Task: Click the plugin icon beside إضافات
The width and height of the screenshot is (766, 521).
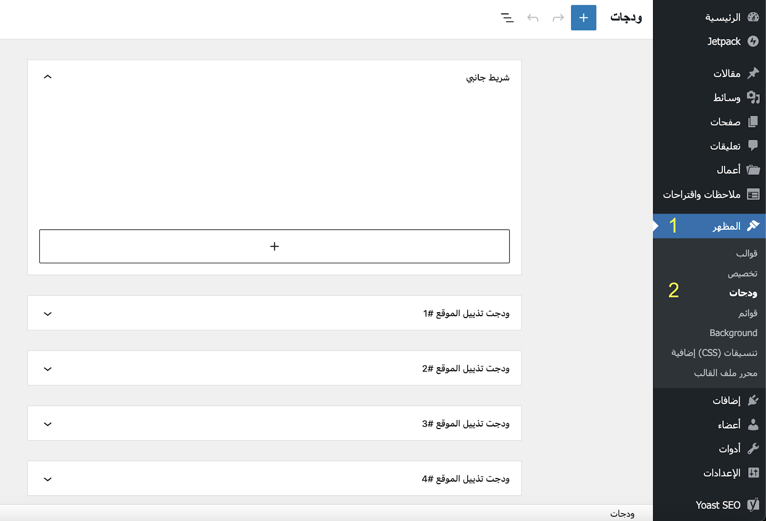Action: point(753,400)
